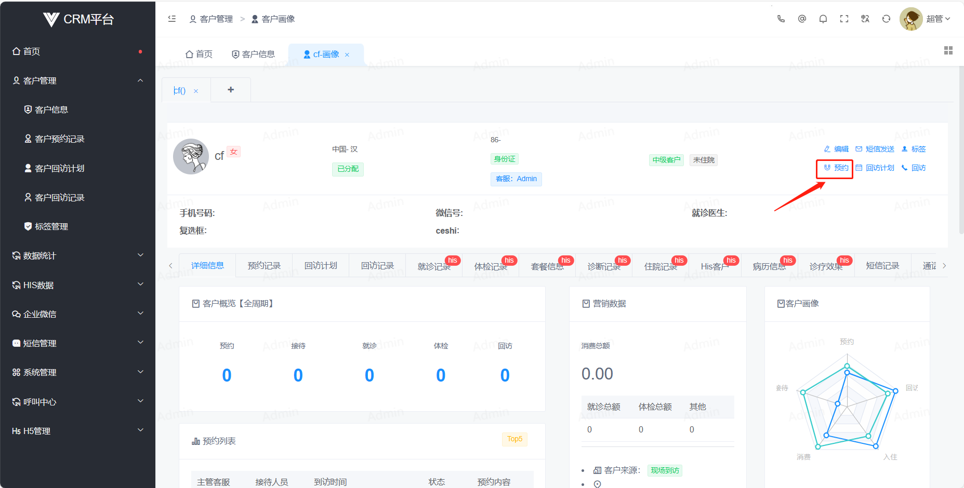964x488 pixels.
Task: Close the cf-画像 page tab
Action: click(x=347, y=55)
